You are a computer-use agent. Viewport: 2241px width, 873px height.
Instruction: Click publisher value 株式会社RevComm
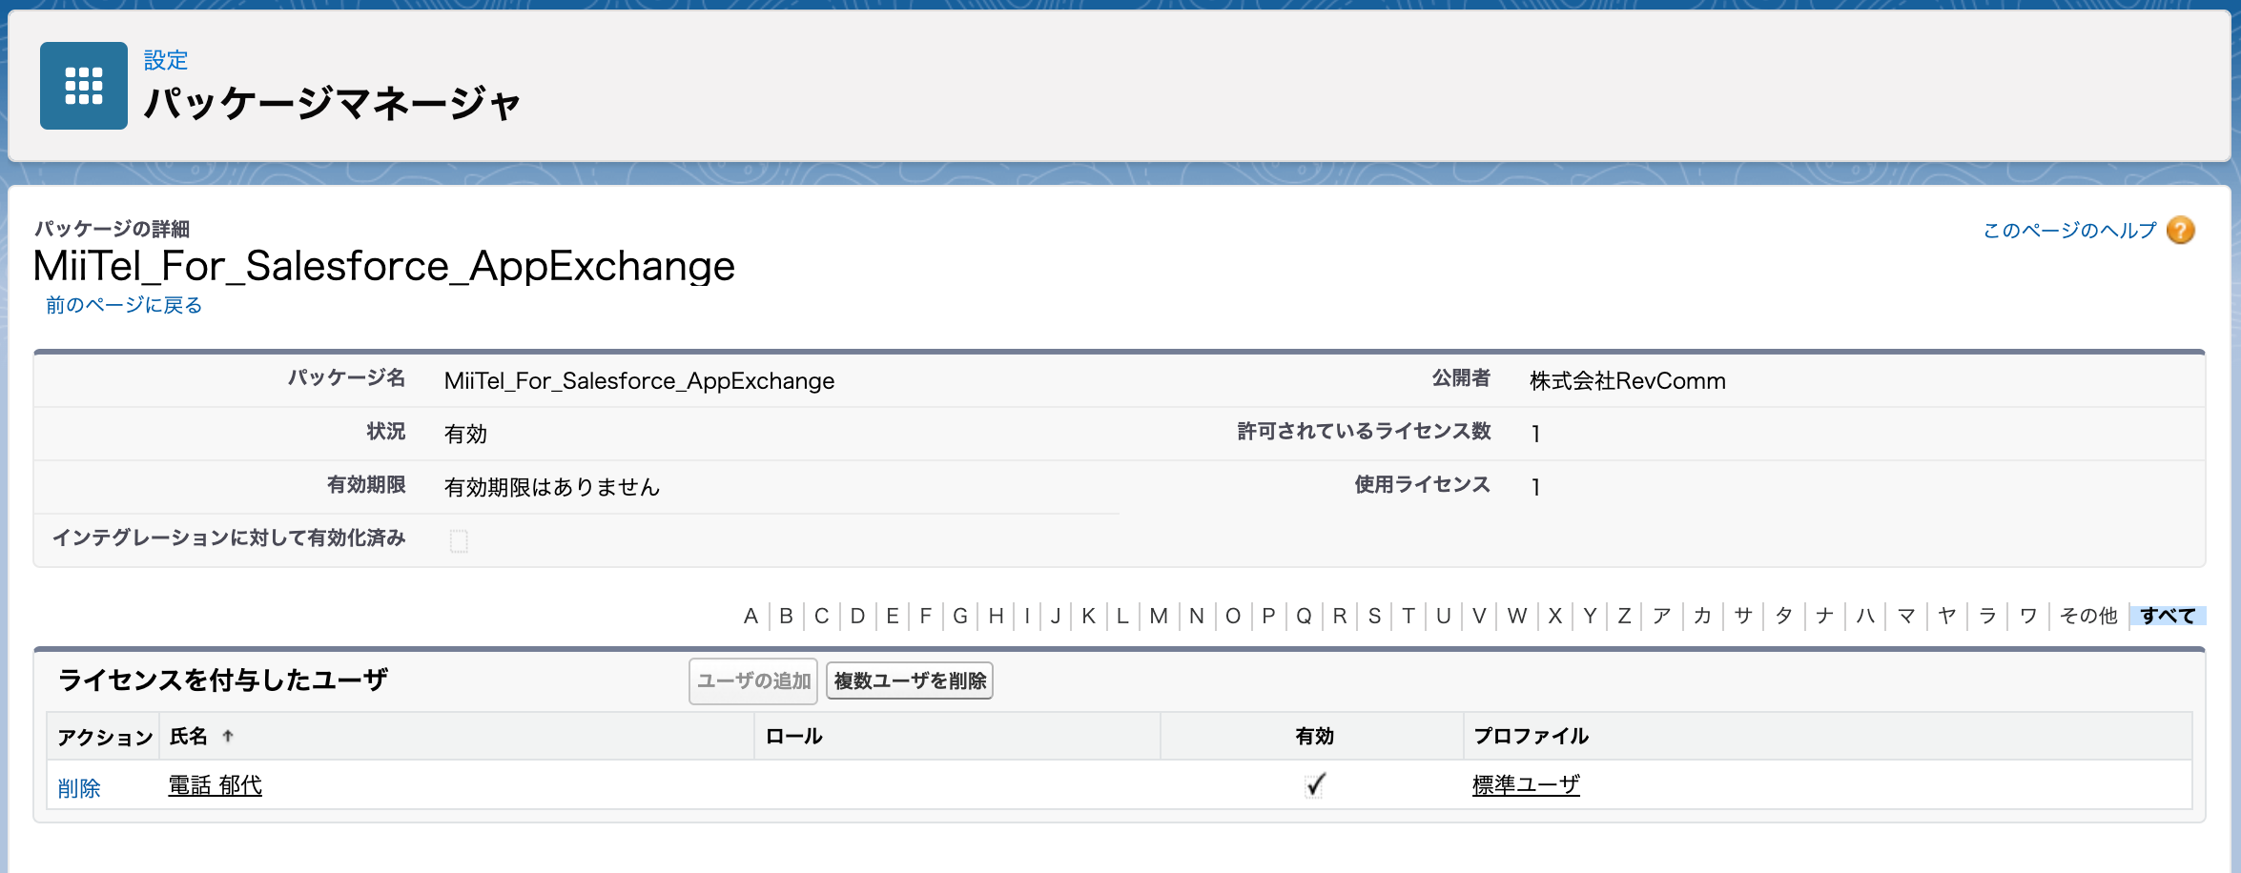tap(1628, 381)
